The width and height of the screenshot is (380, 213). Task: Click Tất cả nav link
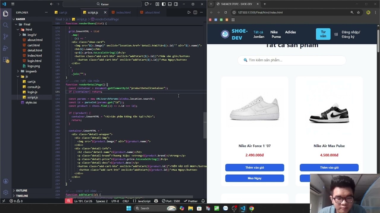pos(258,32)
